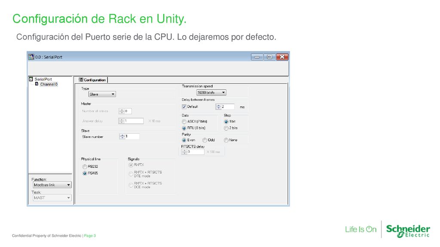The height and width of the screenshot is (247, 440).
Task: Select ASCII (7 bits) data option
Action: coord(184,121)
